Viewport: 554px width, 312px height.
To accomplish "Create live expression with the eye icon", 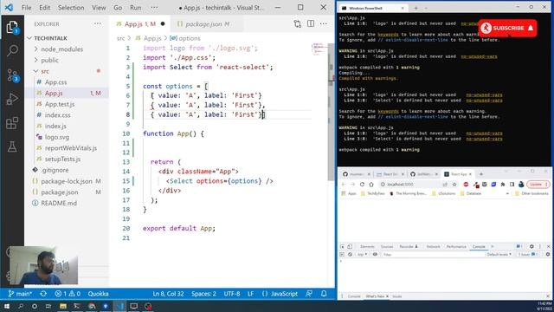I will point(375,254).
